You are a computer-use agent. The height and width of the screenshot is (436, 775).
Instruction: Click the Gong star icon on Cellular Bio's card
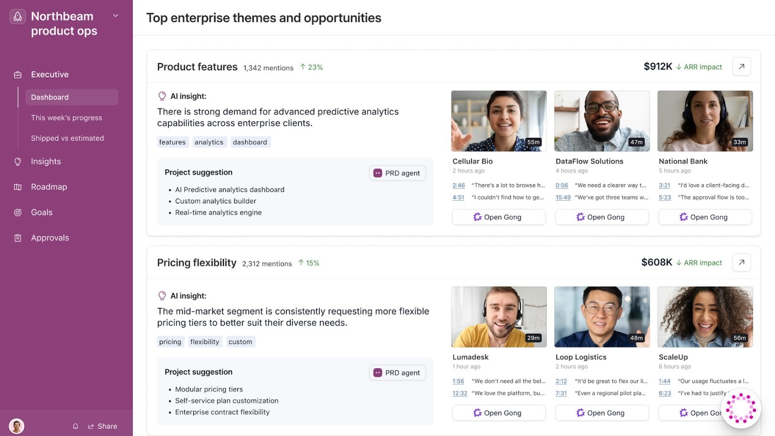(477, 217)
